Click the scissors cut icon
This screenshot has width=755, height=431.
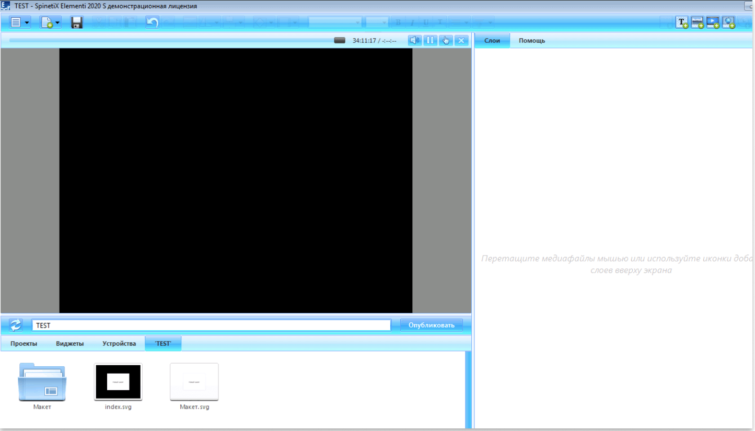coord(99,22)
